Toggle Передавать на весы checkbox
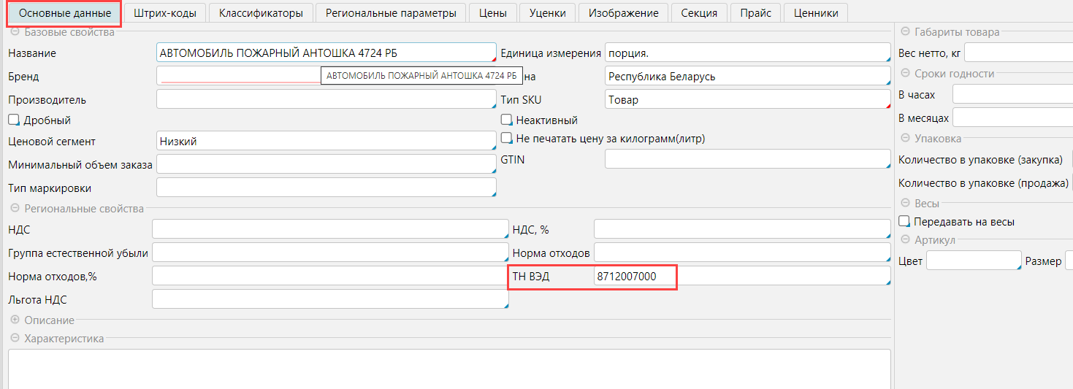Viewport: 1073px width, 389px height. (904, 221)
